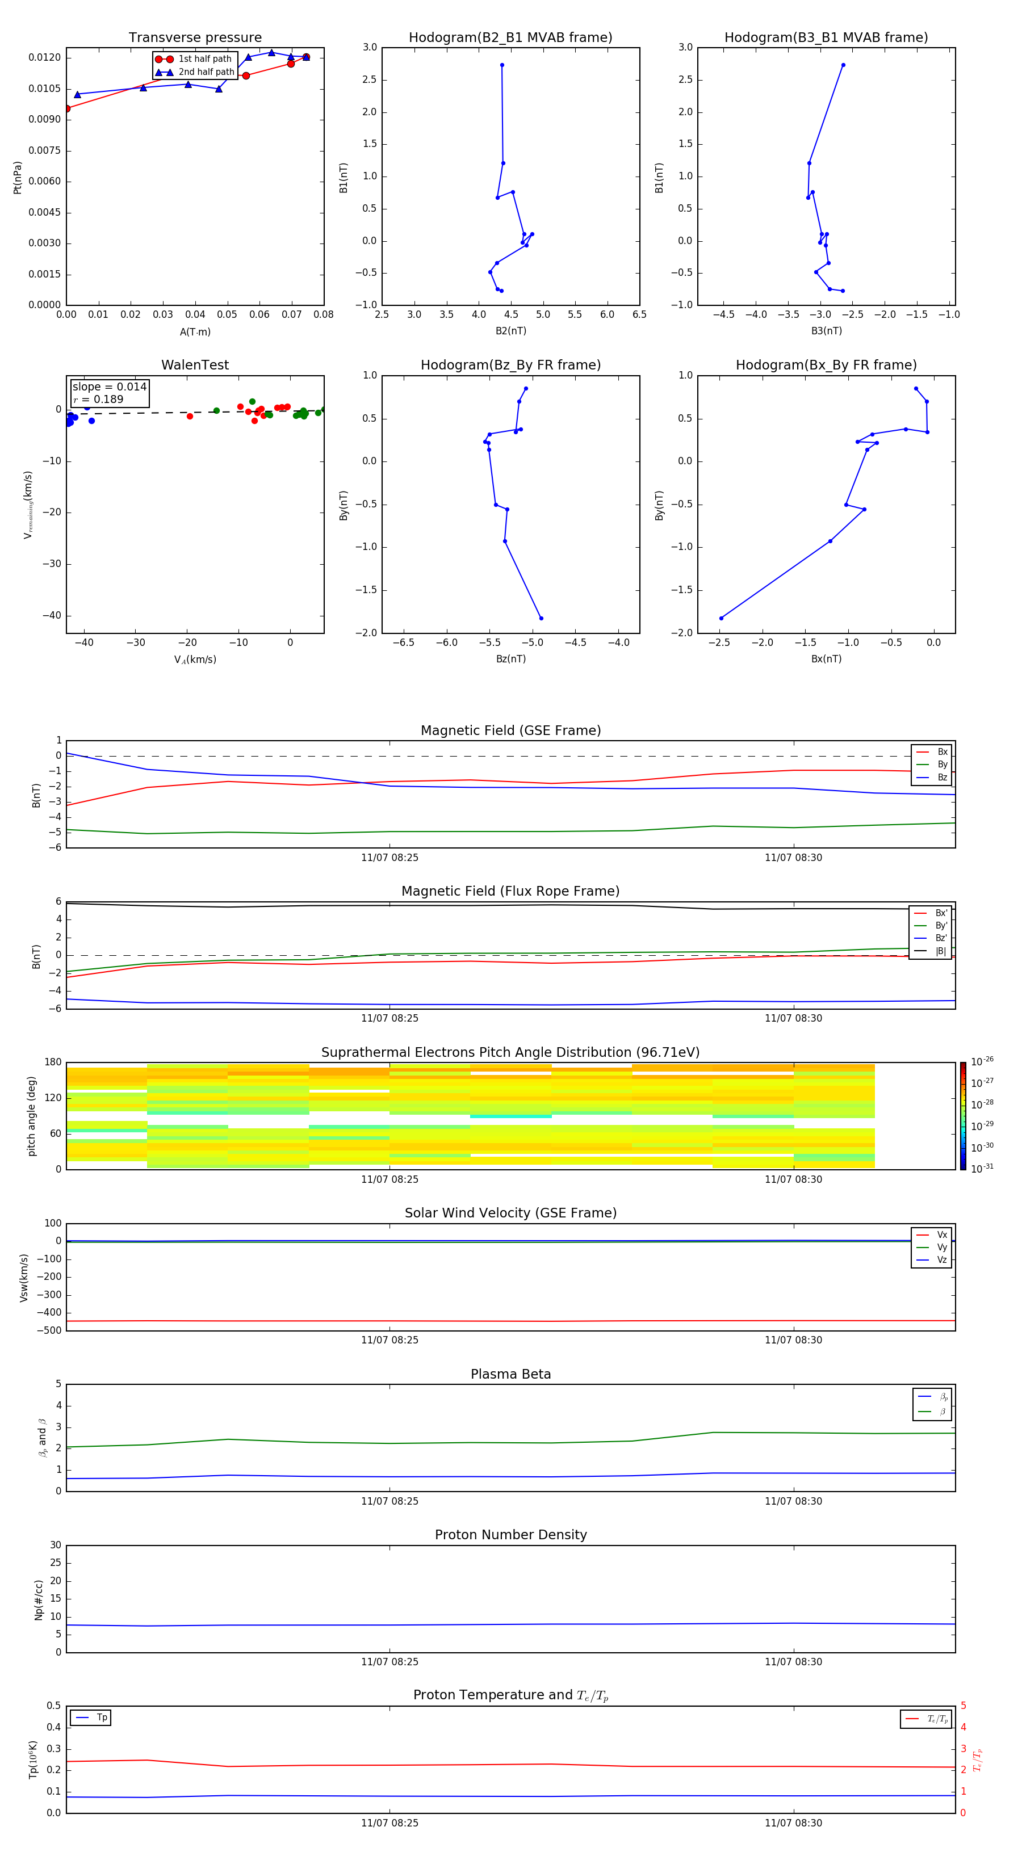Click the lowest-left point in Bx_By hodogram

tap(722, 619)
